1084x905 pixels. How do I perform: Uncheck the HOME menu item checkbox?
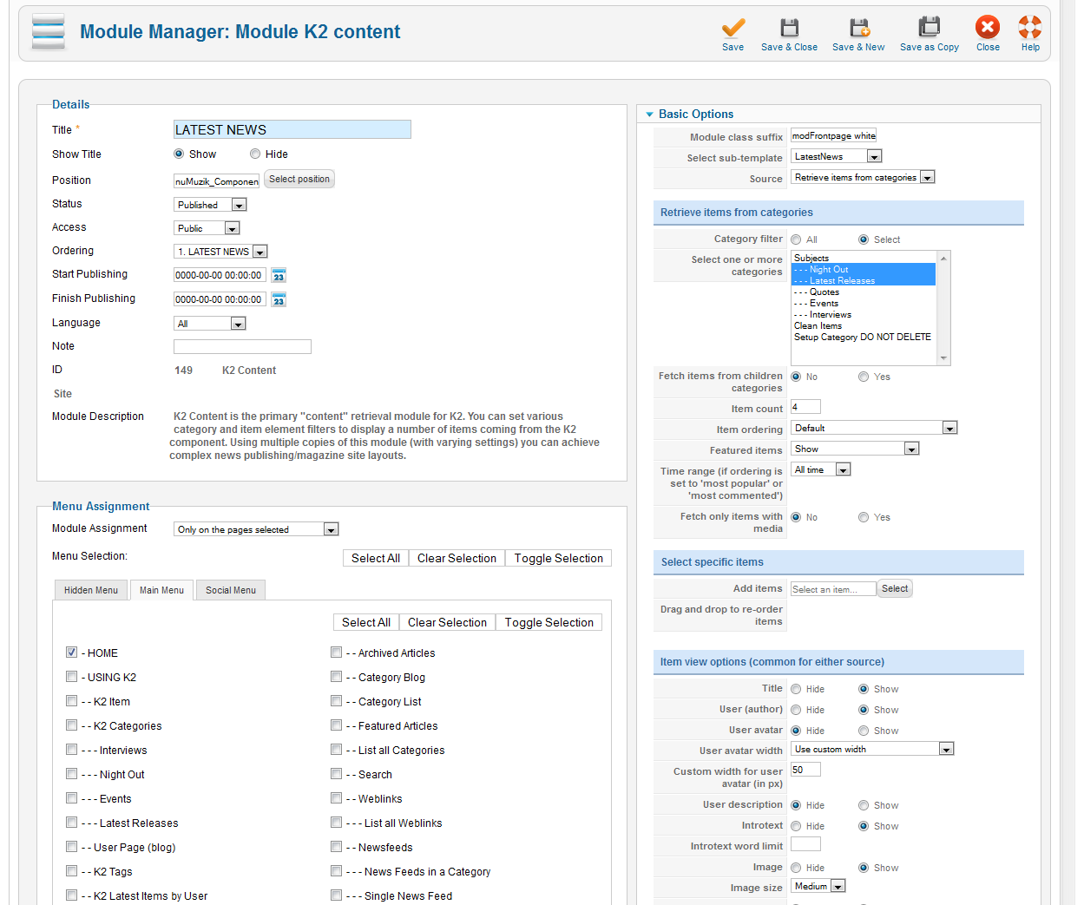(x=71, y=653)
